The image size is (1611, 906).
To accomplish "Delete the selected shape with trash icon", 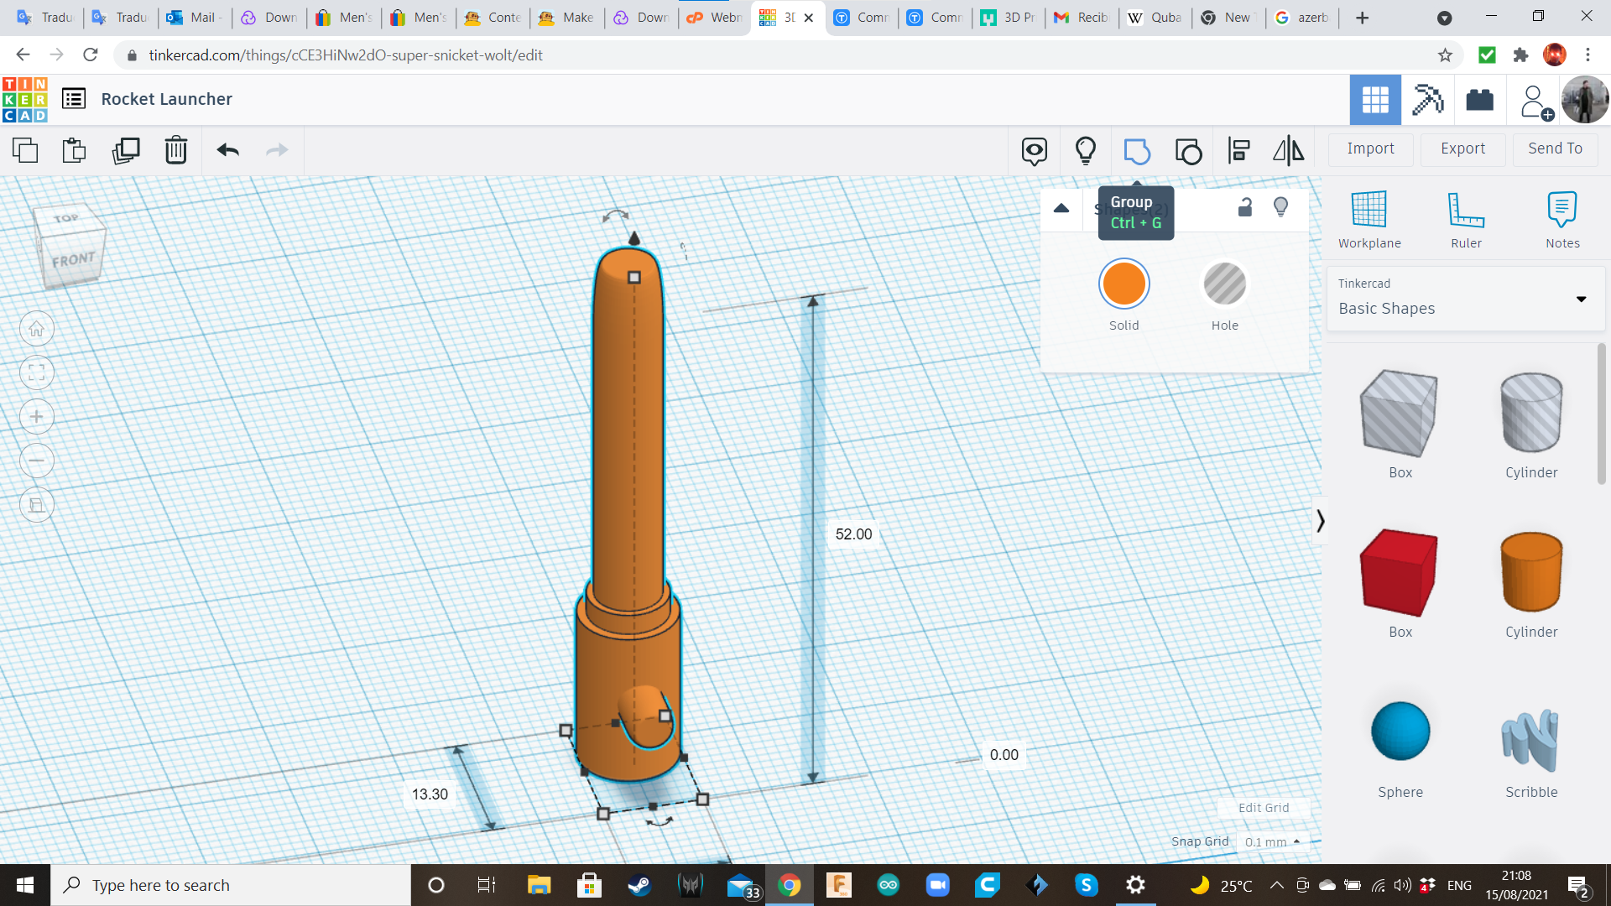I will (x=176, y=151).
